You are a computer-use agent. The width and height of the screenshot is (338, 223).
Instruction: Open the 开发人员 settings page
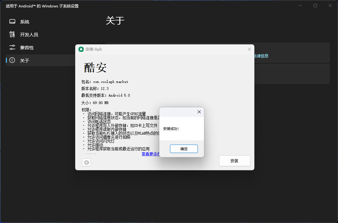[29, 34]
